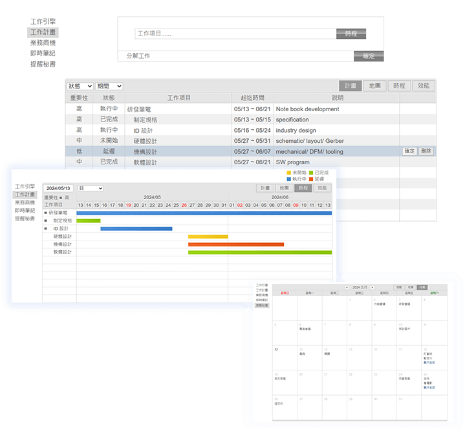The image size is (465, 428).
Task: Switch to the 效能 tab in task table
Action: pos(424,85)
